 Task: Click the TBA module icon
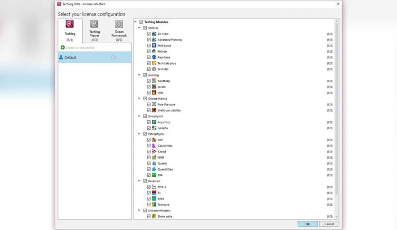[154, 175]
